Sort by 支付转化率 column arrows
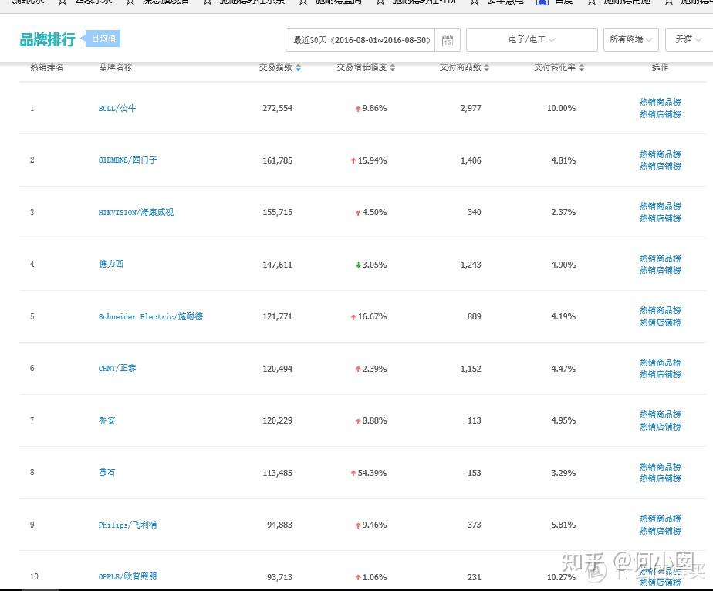The image size is (713, 591). tap(581, 67)
